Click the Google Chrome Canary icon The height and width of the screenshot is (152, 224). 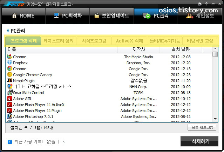9,74
